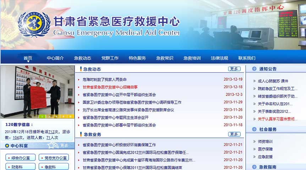Click the call count 712 link

(x=51, y=132)
